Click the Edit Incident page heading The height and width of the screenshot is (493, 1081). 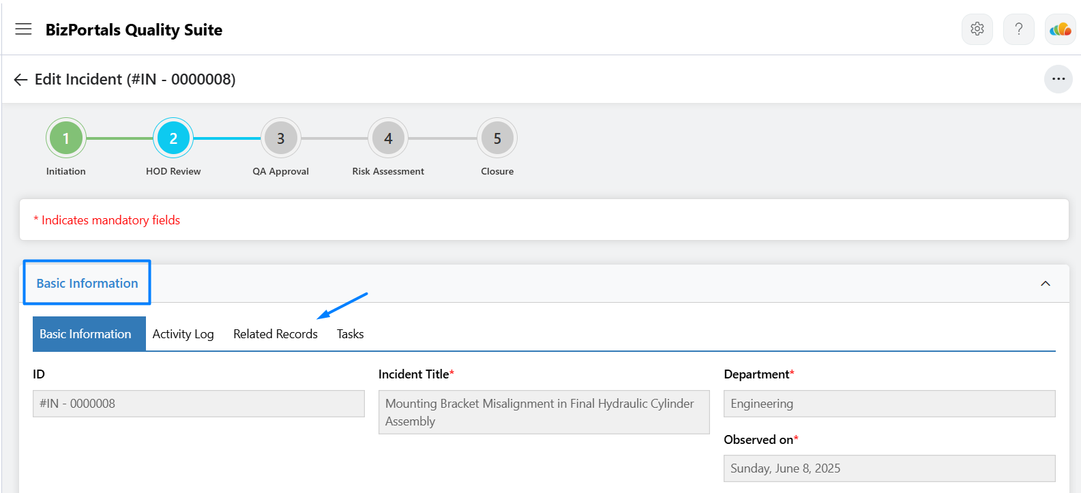tap(135, 79)
